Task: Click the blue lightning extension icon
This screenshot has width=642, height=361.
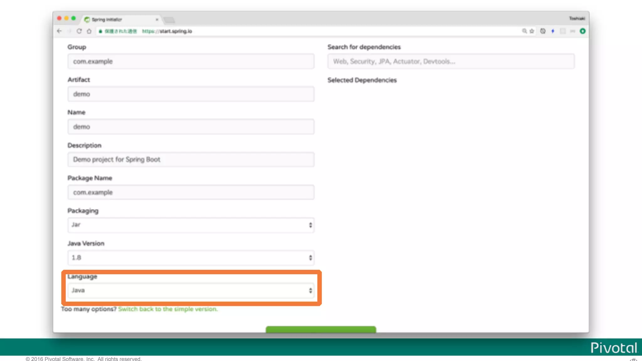Action: [553, 31]
